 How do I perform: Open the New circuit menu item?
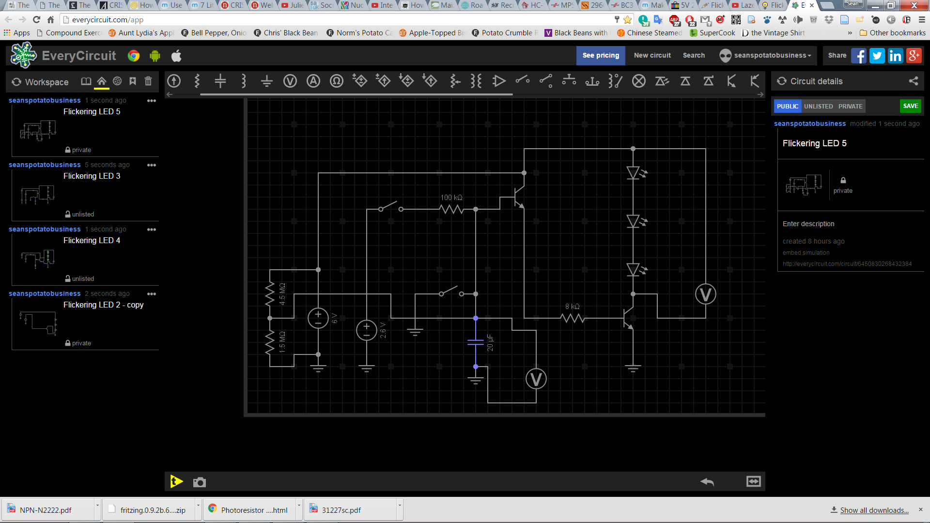pyautogui.click(x=652, y=55)
